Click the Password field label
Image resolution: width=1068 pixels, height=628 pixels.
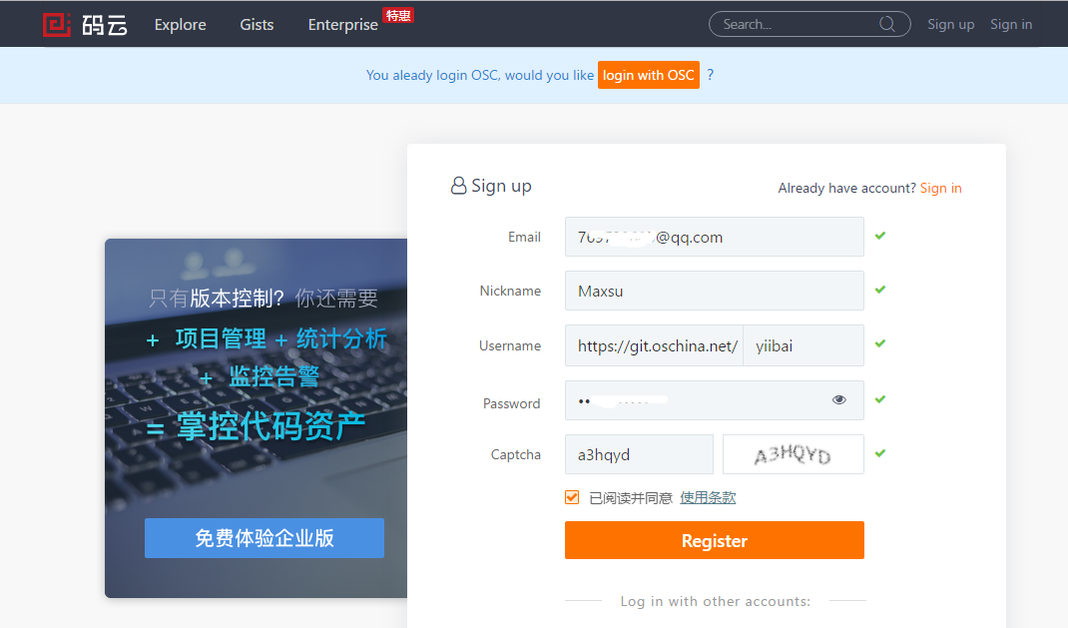tap(511, 403)
